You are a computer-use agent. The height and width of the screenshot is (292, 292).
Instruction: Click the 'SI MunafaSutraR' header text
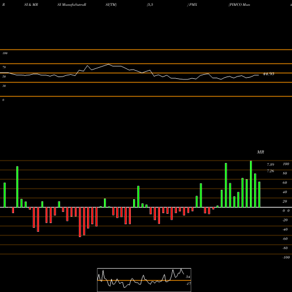click(72, 5)
